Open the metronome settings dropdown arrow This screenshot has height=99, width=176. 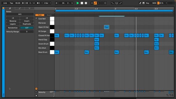pos(42,3)
